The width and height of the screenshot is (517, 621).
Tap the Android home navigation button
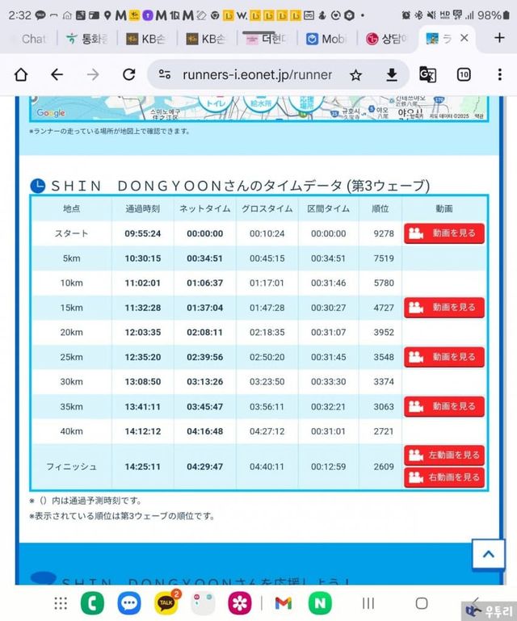coord(422,603)
